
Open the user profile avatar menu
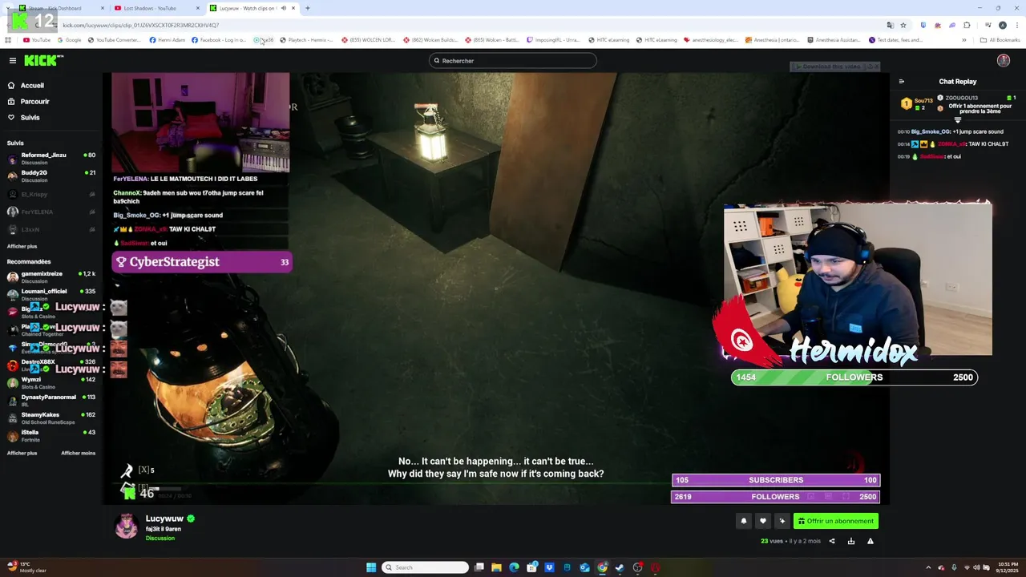(1003, 60)
